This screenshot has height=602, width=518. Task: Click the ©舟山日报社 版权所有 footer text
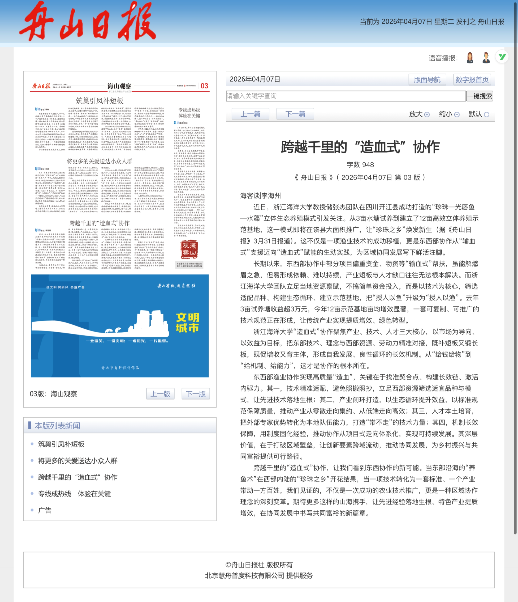coord(259,565)
